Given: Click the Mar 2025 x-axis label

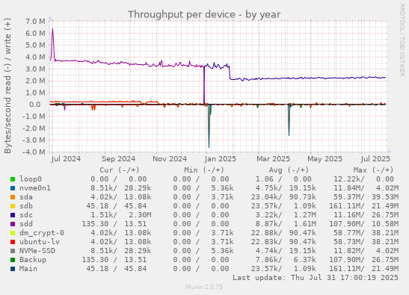Looking at the screenshot, I should (x=273, y=159).
